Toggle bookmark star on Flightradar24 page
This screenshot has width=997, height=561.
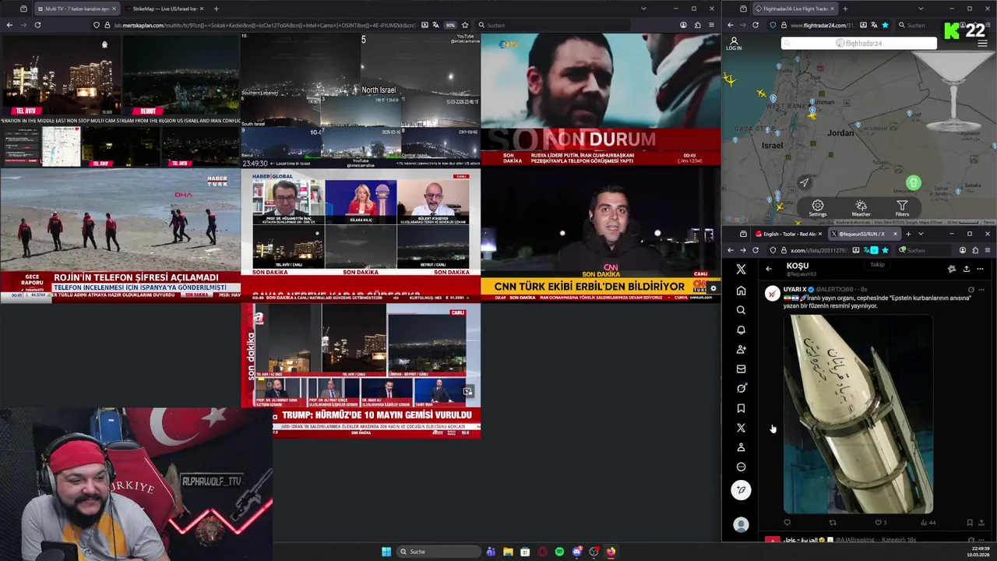(x=886, y=25)
